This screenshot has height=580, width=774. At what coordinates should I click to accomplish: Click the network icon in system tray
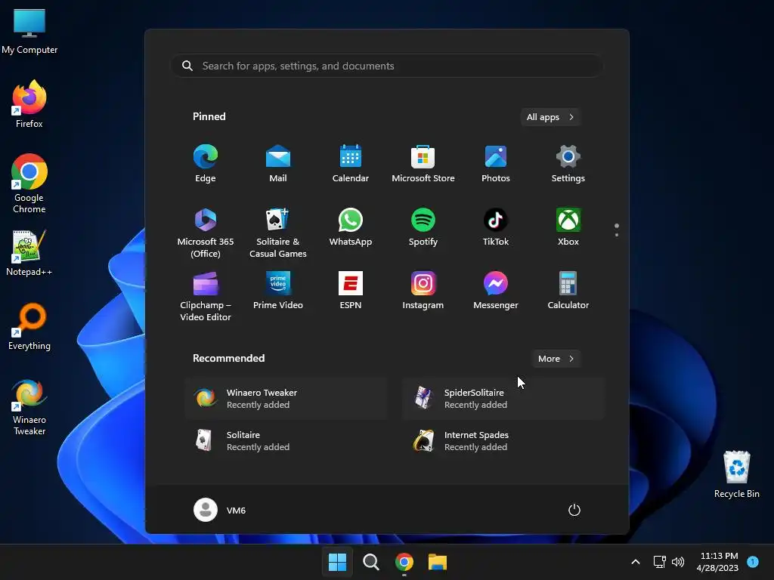pyautogui.click(x=659, y=562)
